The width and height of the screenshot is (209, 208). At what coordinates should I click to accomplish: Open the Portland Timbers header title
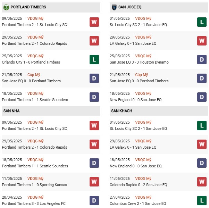28,7
